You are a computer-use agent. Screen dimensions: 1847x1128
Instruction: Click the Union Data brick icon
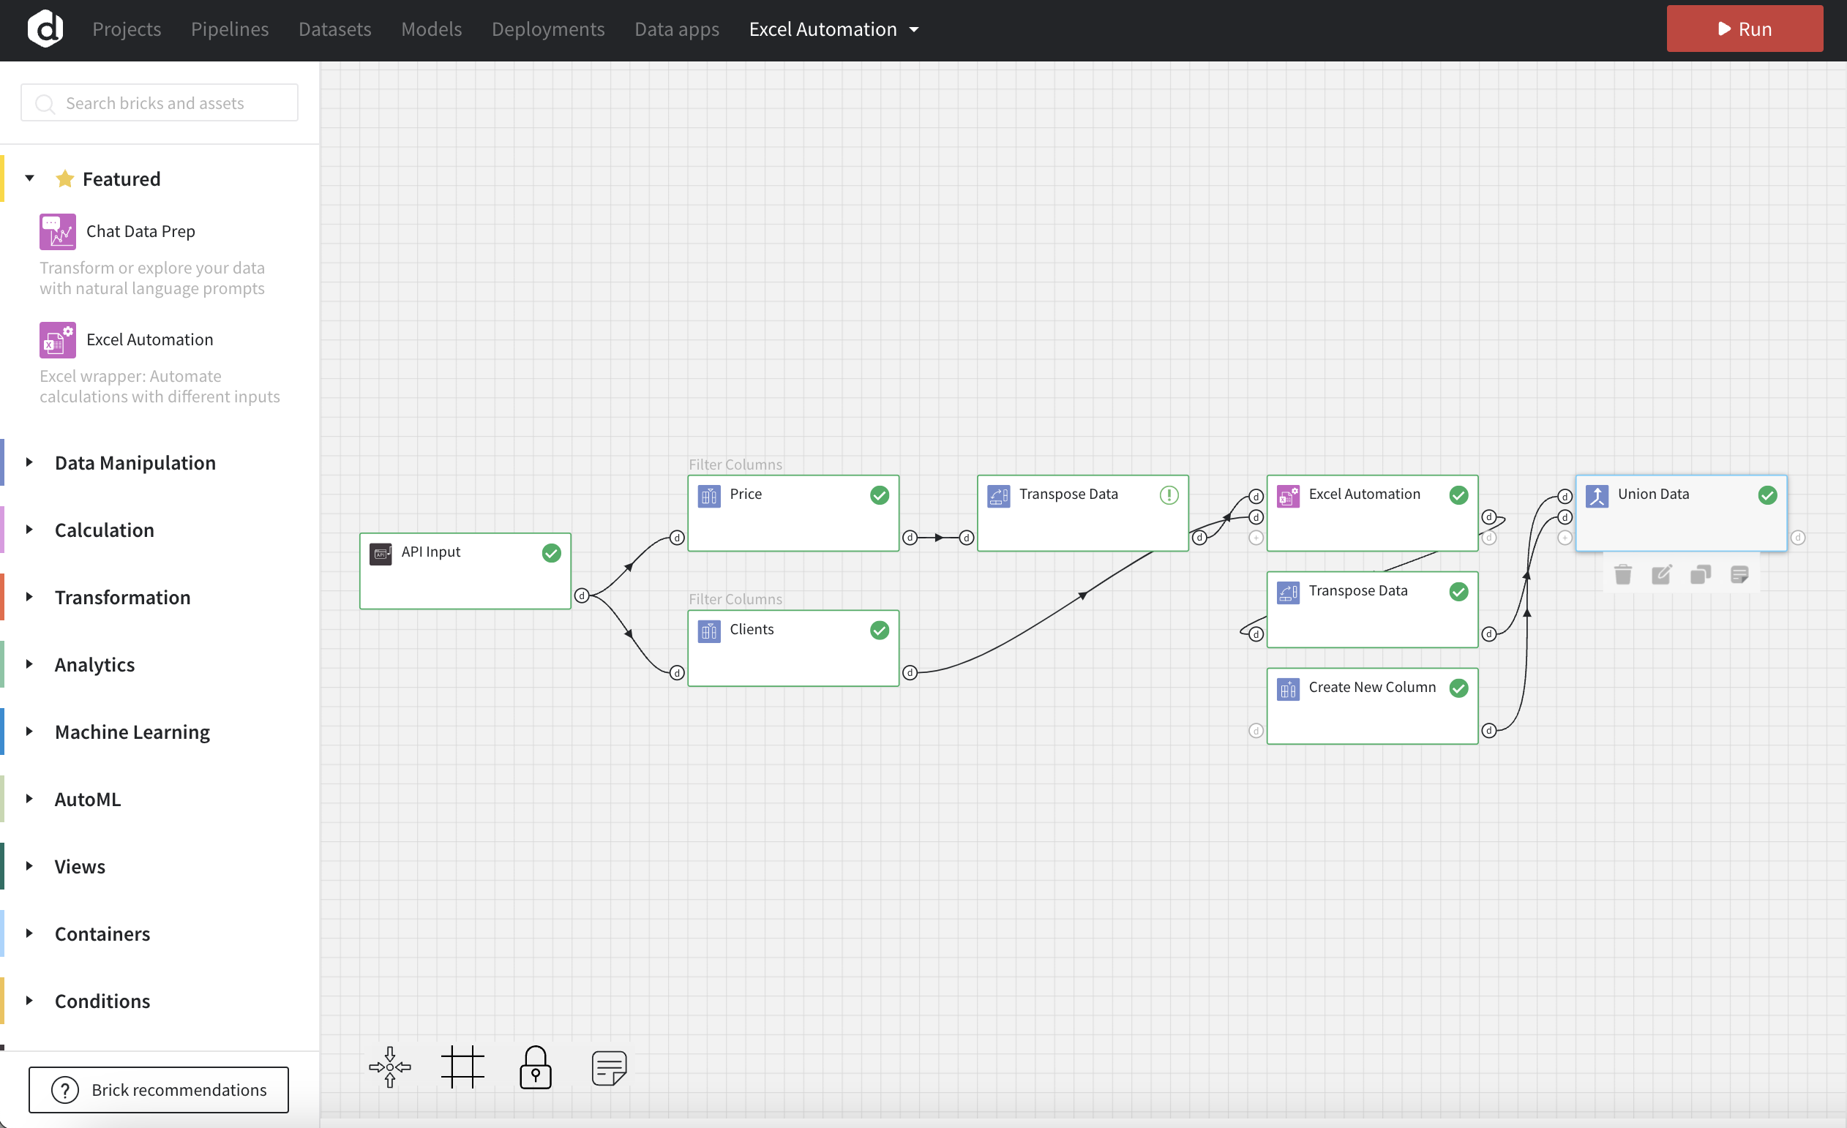click(x=1597, y=496)
